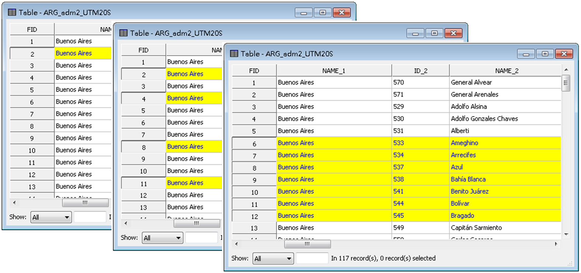Viewport: 581px width, 273px height.
Task: Click the NAME_1 column header in front table
Action: point(333,71)
